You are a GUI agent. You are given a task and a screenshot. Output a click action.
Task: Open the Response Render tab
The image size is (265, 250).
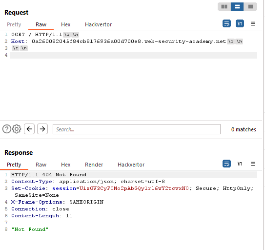point(94,165)
